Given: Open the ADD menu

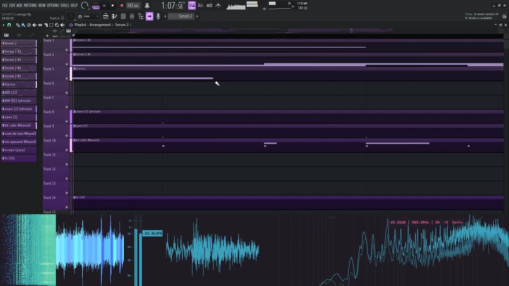Looking at the screenshot, I should (x=19, y=5).
